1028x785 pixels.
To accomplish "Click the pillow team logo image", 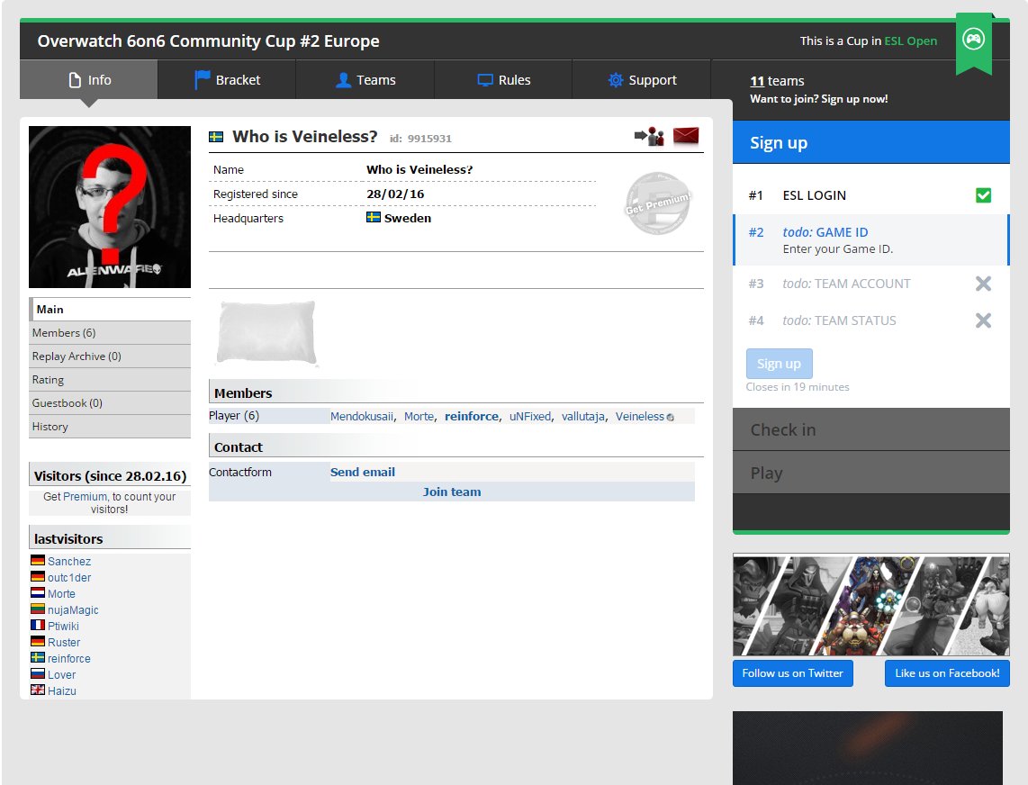I will click(266, 332).
